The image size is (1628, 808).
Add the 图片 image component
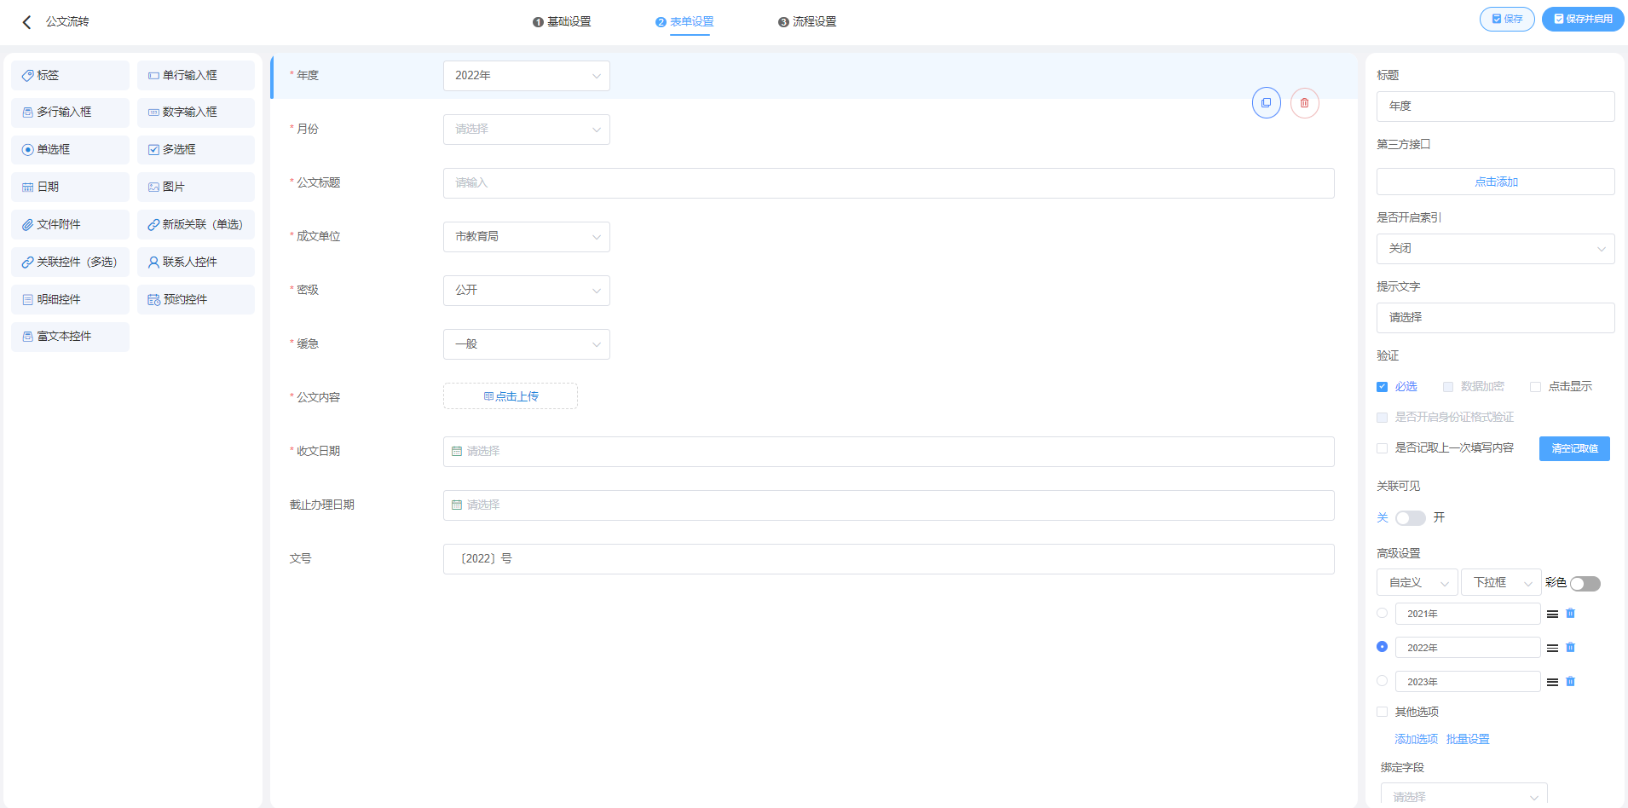pos(195,187)
